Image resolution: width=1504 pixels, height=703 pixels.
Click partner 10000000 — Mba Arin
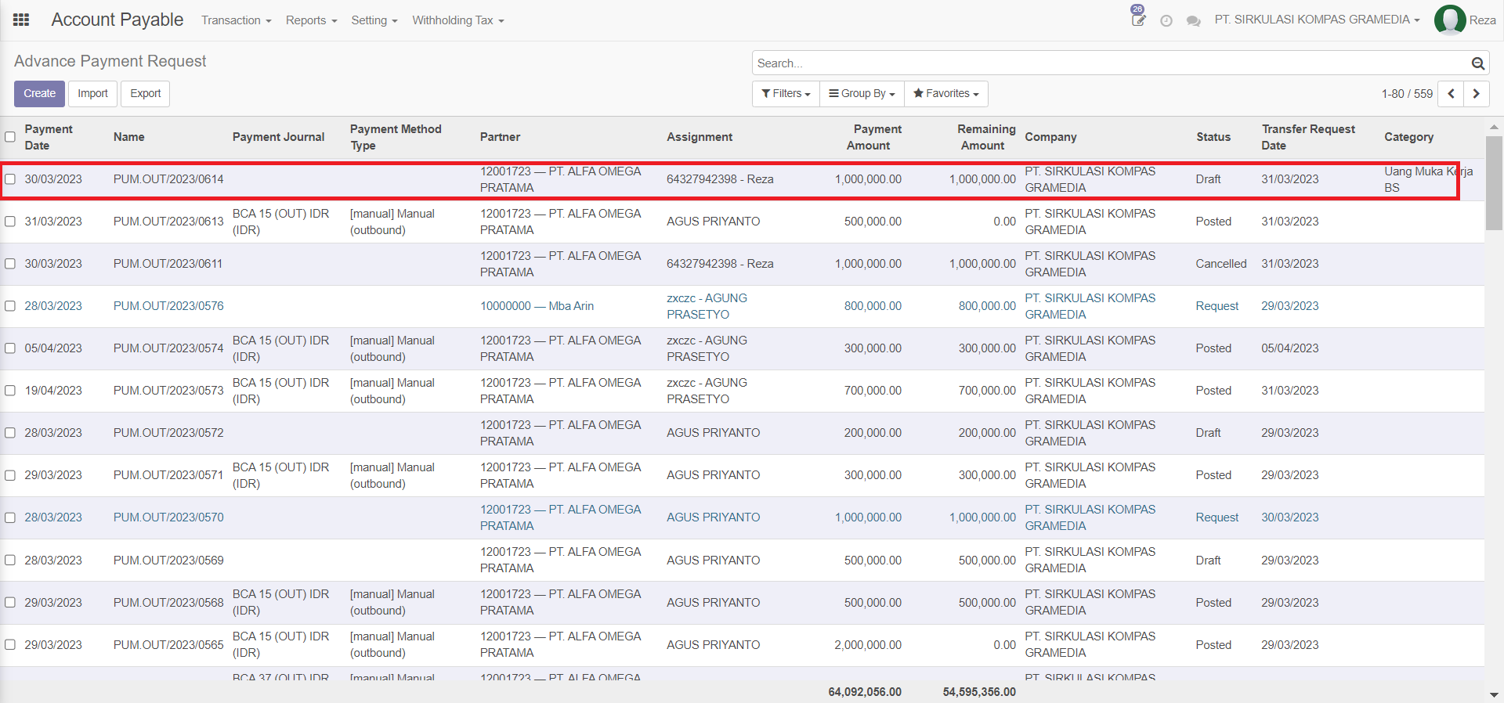[537, 306]
